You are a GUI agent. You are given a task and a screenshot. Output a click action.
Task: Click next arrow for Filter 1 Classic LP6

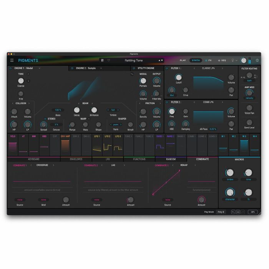[223, 68]
